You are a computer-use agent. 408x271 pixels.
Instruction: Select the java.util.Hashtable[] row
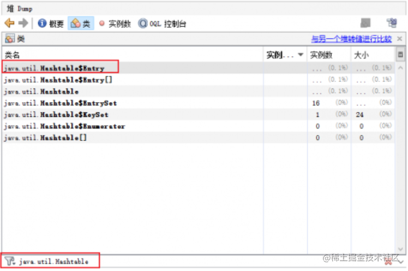[199, 138]
